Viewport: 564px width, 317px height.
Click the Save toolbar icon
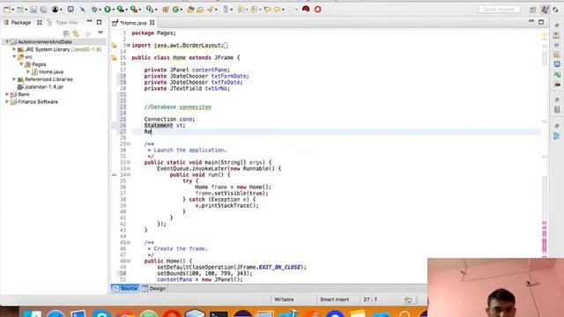[x=33, y=10]
